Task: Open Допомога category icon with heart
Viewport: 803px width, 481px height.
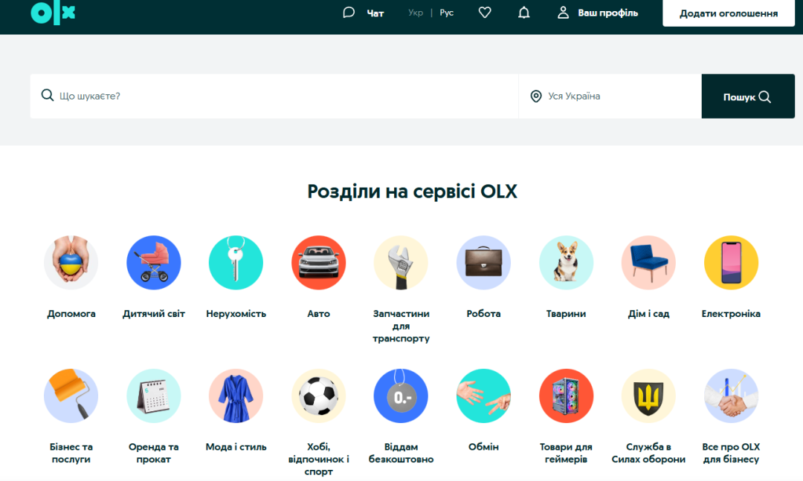Action: click(x=71, y=263)
